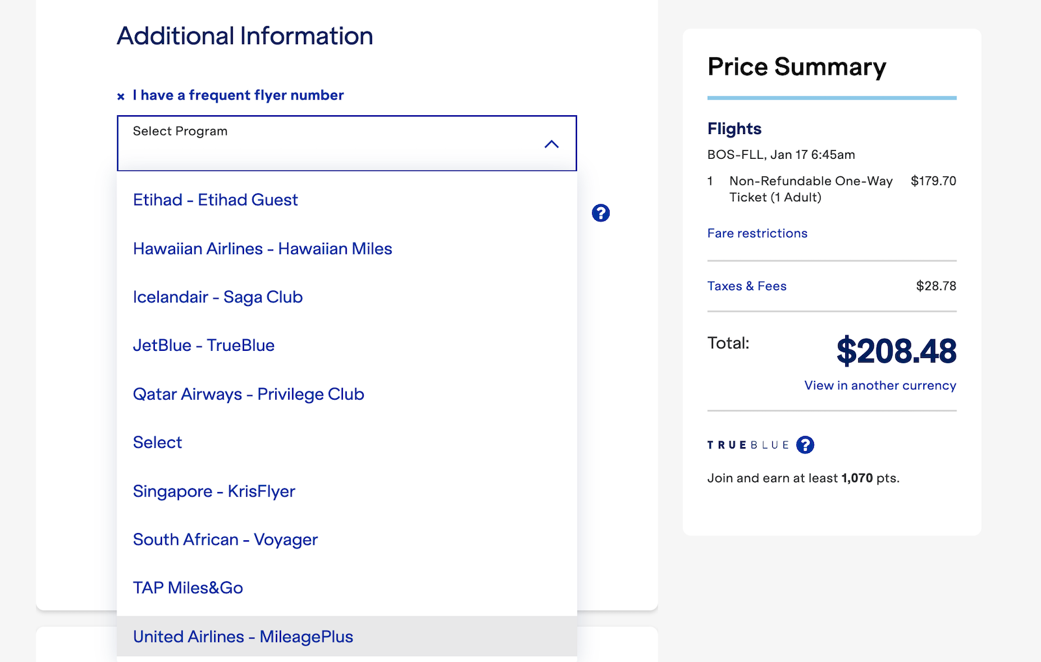The width and height of the screenshot is (1041, 662).
Task: Open the TrueBlue help question mark icon
Action: pyautogui.click(x=805, y=445)
